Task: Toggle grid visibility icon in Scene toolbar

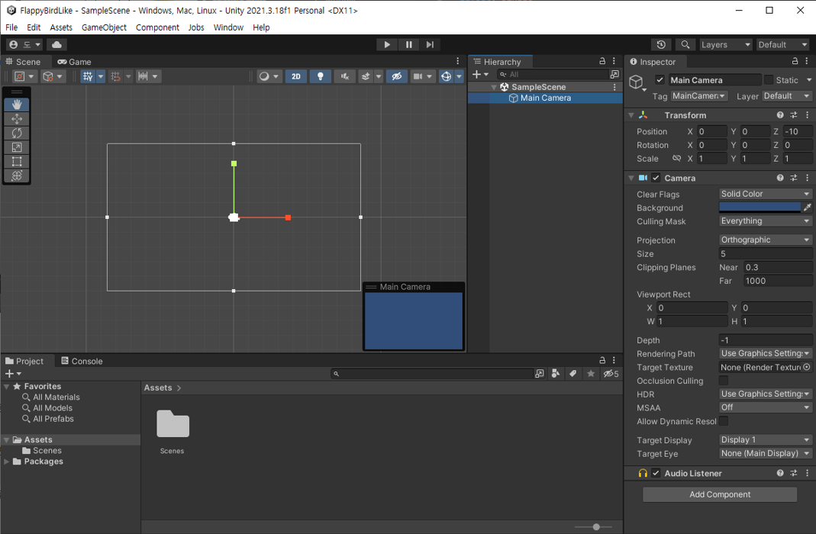Action: coord(88,76)
